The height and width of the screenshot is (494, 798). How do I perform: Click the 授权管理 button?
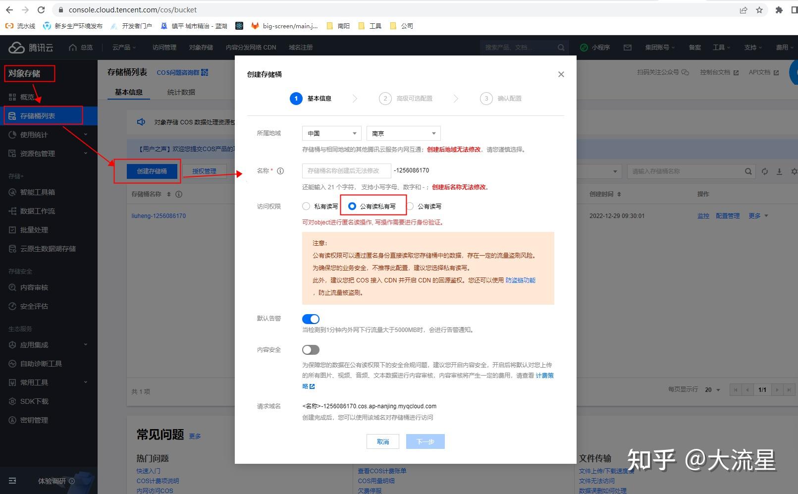click(204, 171)
